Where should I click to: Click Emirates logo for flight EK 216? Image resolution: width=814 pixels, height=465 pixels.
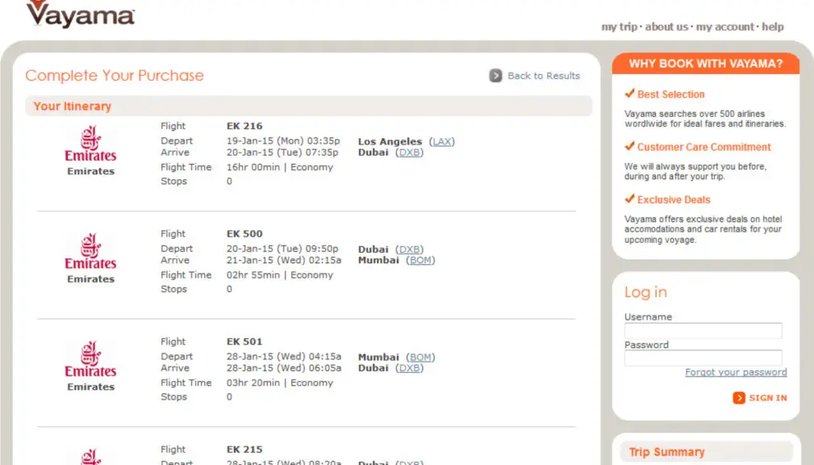click(90, 144)
